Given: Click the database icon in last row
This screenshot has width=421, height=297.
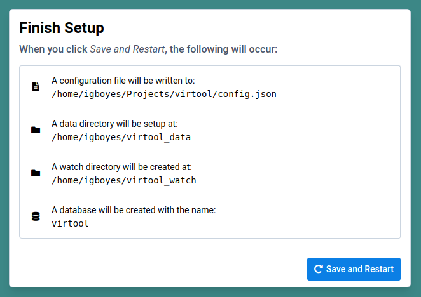Looking at the screenshot, I should [x=36, y=216].
